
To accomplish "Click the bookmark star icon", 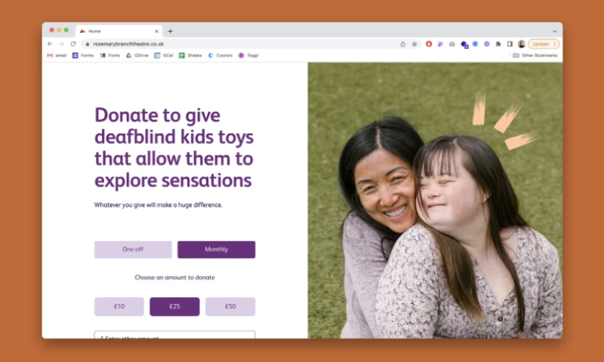I will pyautogui.click(x=414, y=44).
